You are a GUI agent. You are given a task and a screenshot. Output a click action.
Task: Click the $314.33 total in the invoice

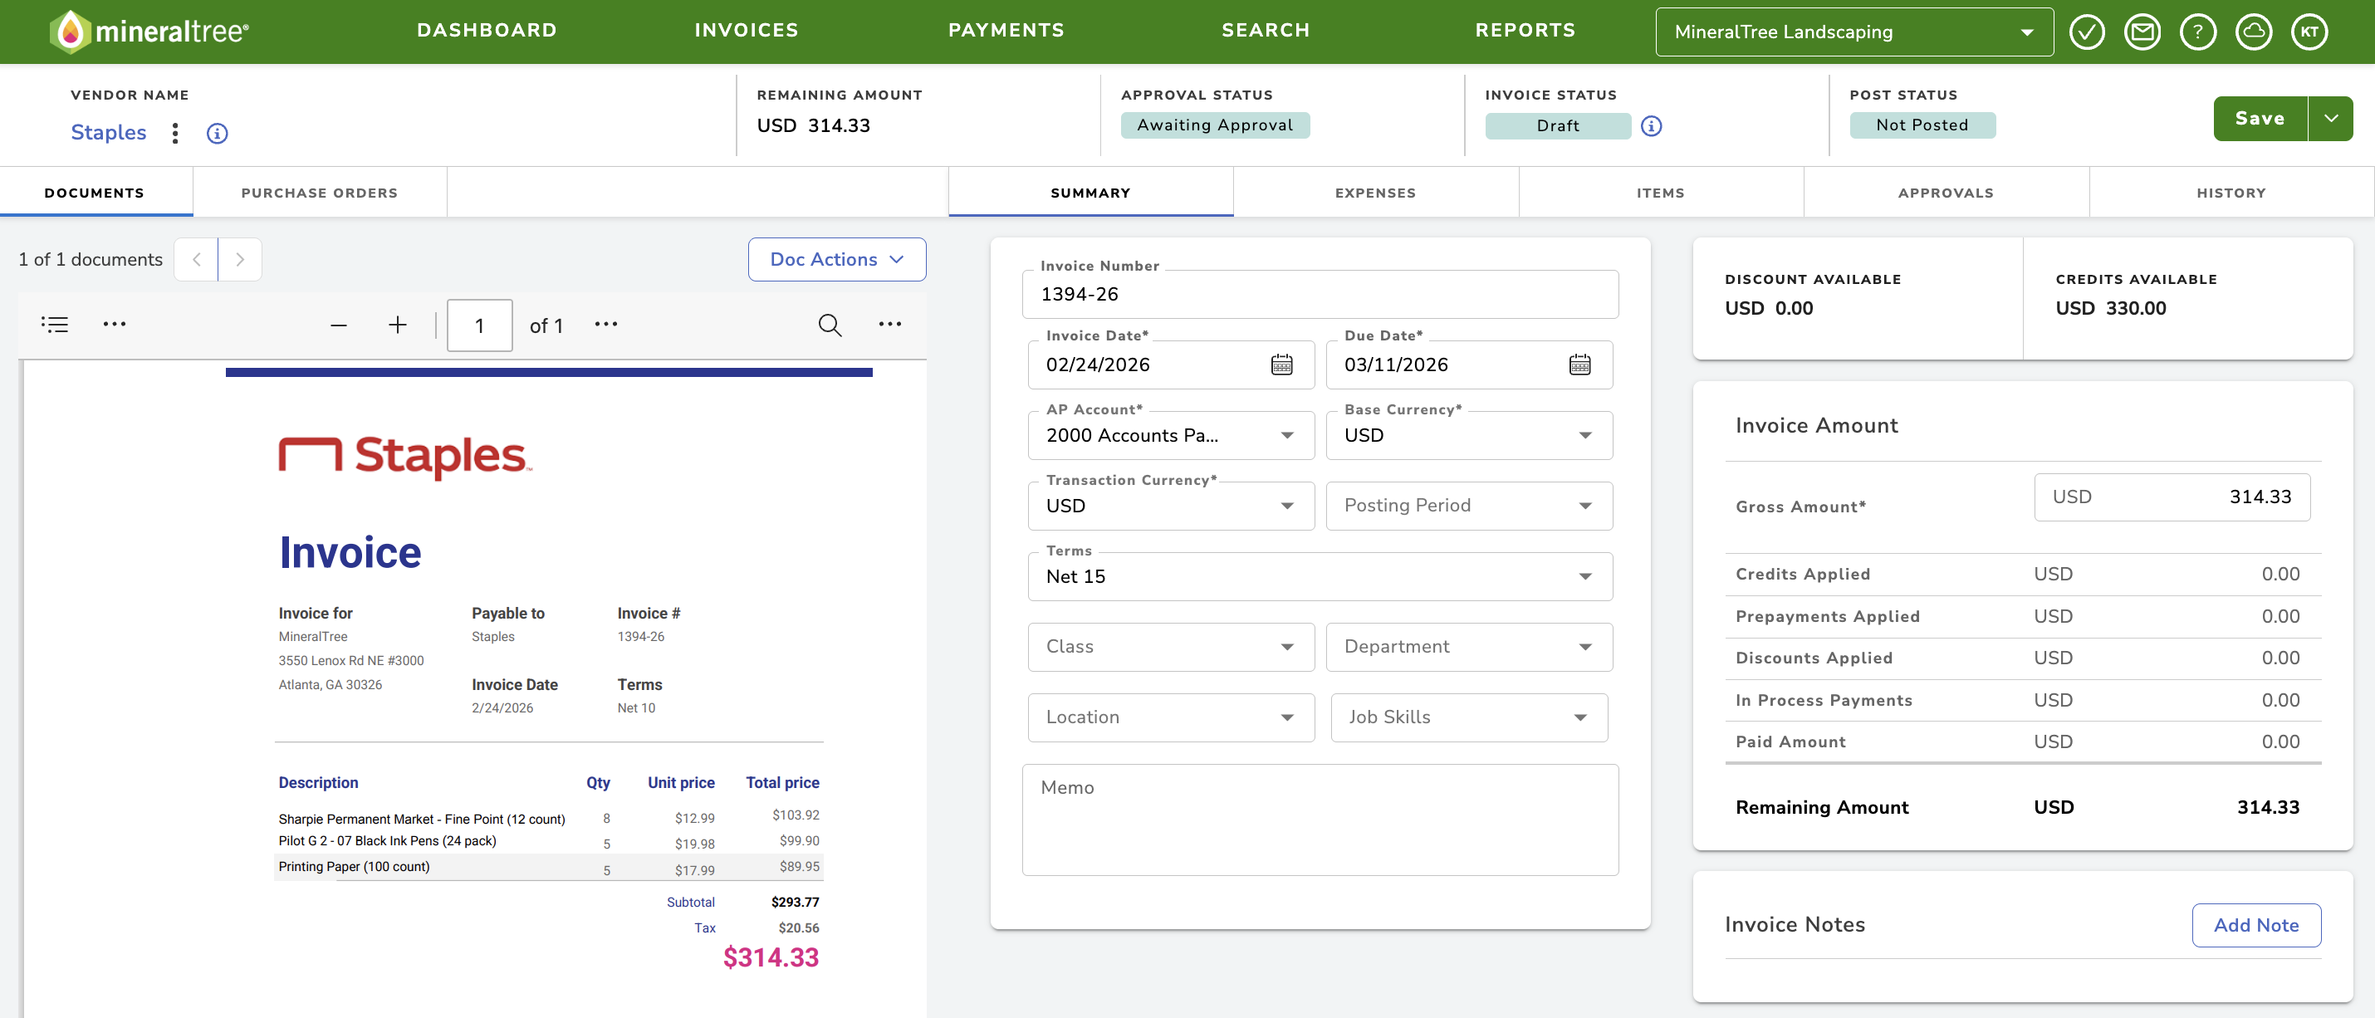pos(771,958)
